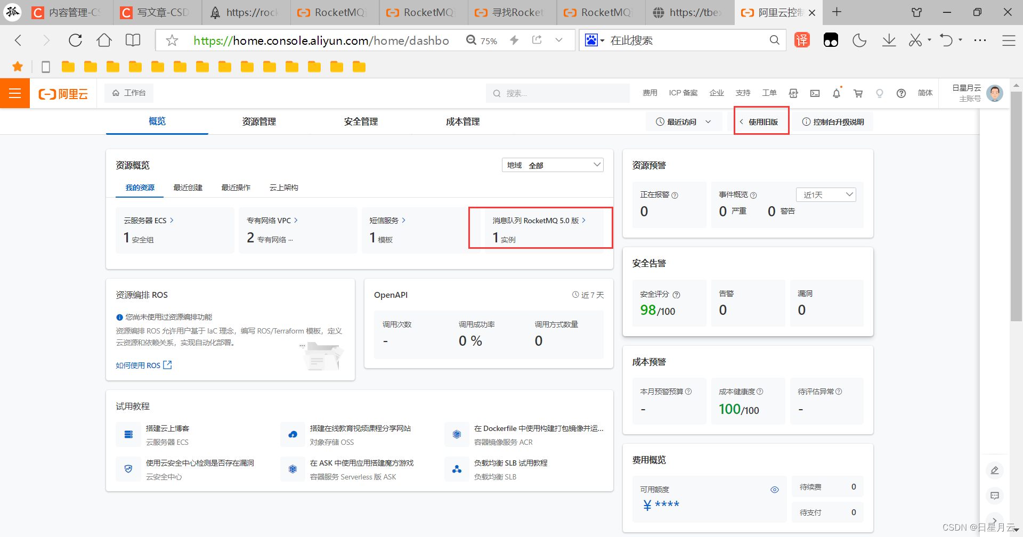Click the edit pencil floating icon
The height and width of the screenshot is (537, 1023).
(x=994, y=470)
